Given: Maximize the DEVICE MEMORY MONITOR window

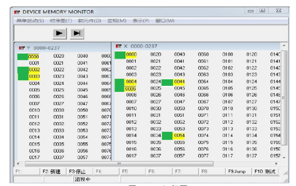Looking at the screenshot, I should (x=262, y=11).
